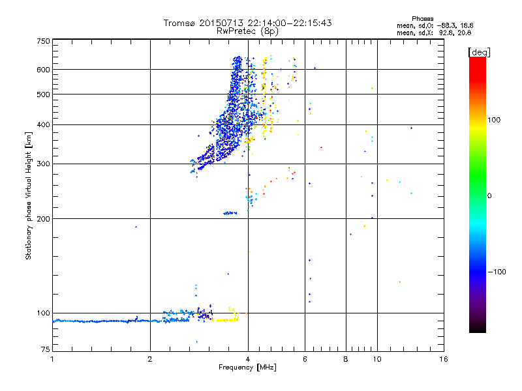Click the 'Frequency [MHz]' axis label
Image resolution: width=522 pixels, height=391 pixels.
click(x=247, y=368)
